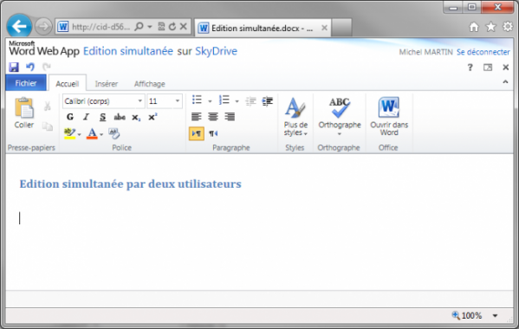Select Edition simultanée.docx browser tab
This screenshot has height=329, width=519.
coord(263,28)
